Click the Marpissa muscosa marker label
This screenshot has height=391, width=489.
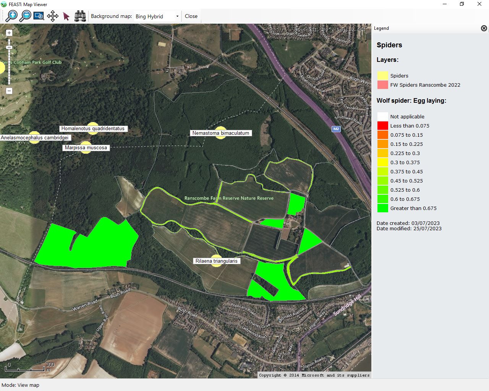click(x=86, y=148)
